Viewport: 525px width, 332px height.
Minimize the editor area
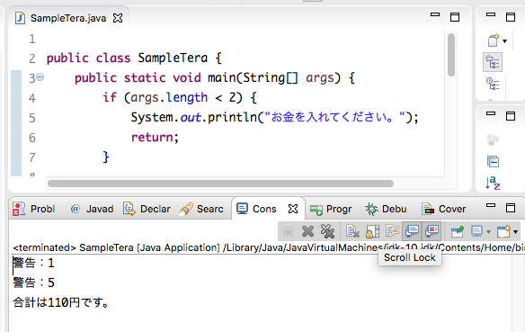tap(435, 14)
